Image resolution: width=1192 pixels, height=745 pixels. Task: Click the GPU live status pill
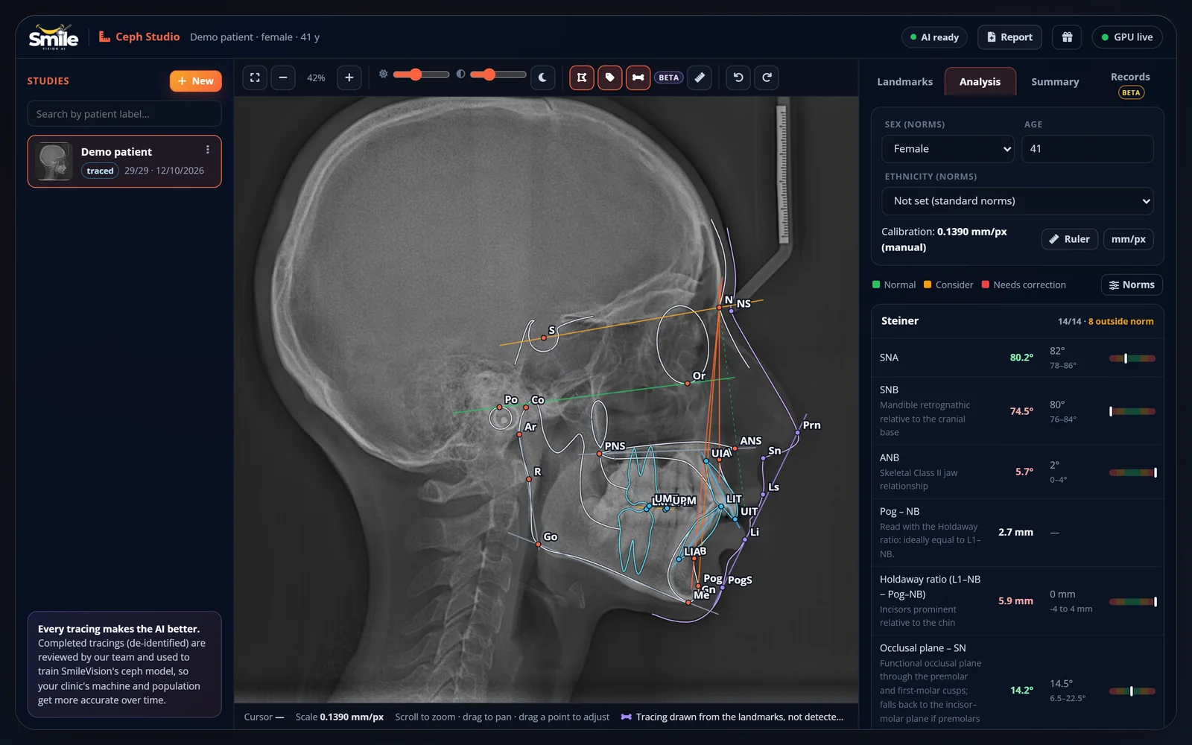coord(1127,37)
